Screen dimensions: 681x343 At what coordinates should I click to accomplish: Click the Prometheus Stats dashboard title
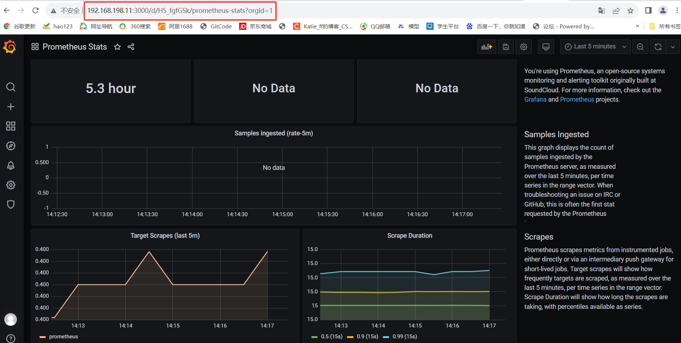[75, 47]
